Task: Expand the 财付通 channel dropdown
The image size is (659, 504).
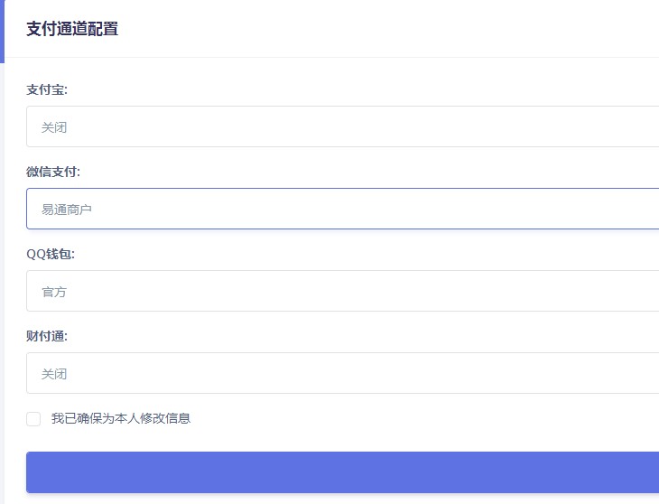Action: [x=343, y=373]
